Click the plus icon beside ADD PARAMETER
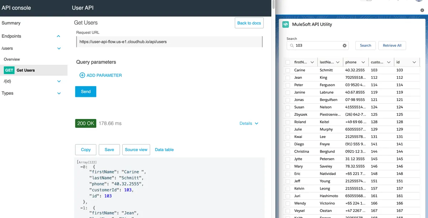Screen dimensions: 428x218 (x=82, y=75)
